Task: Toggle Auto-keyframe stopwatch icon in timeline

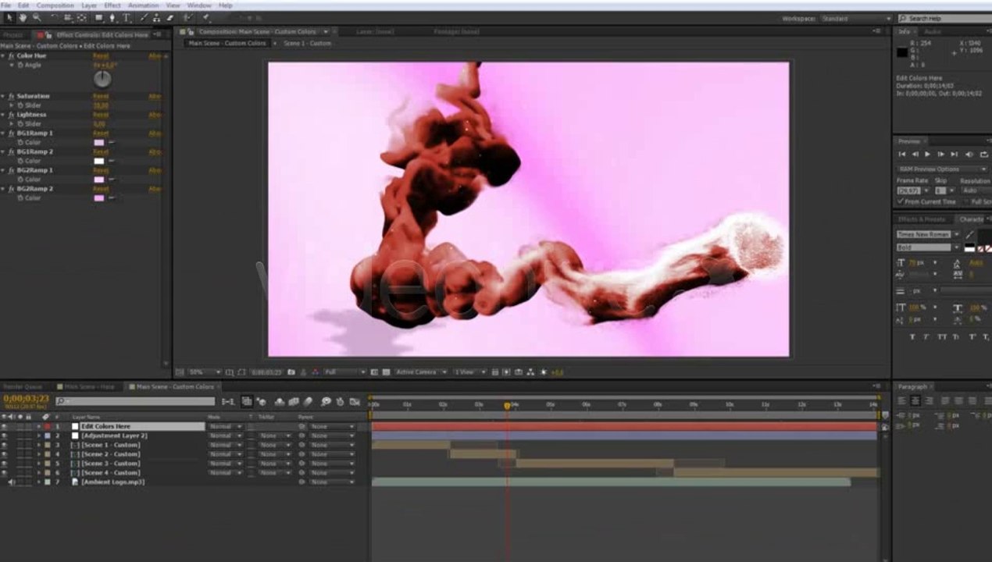Action: point(341,401)
